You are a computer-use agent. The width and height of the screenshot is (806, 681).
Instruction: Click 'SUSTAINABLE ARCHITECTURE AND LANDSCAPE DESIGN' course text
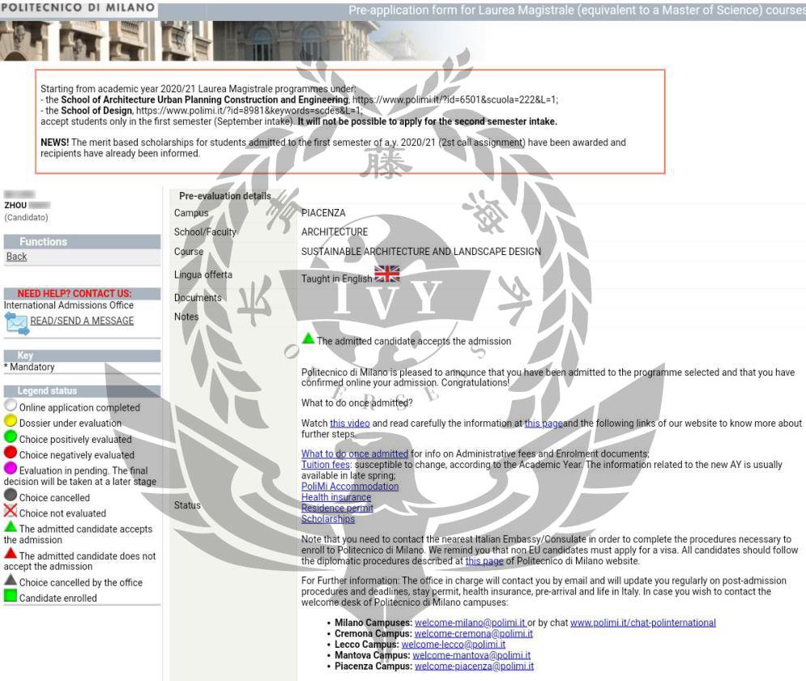coord(421,251)
